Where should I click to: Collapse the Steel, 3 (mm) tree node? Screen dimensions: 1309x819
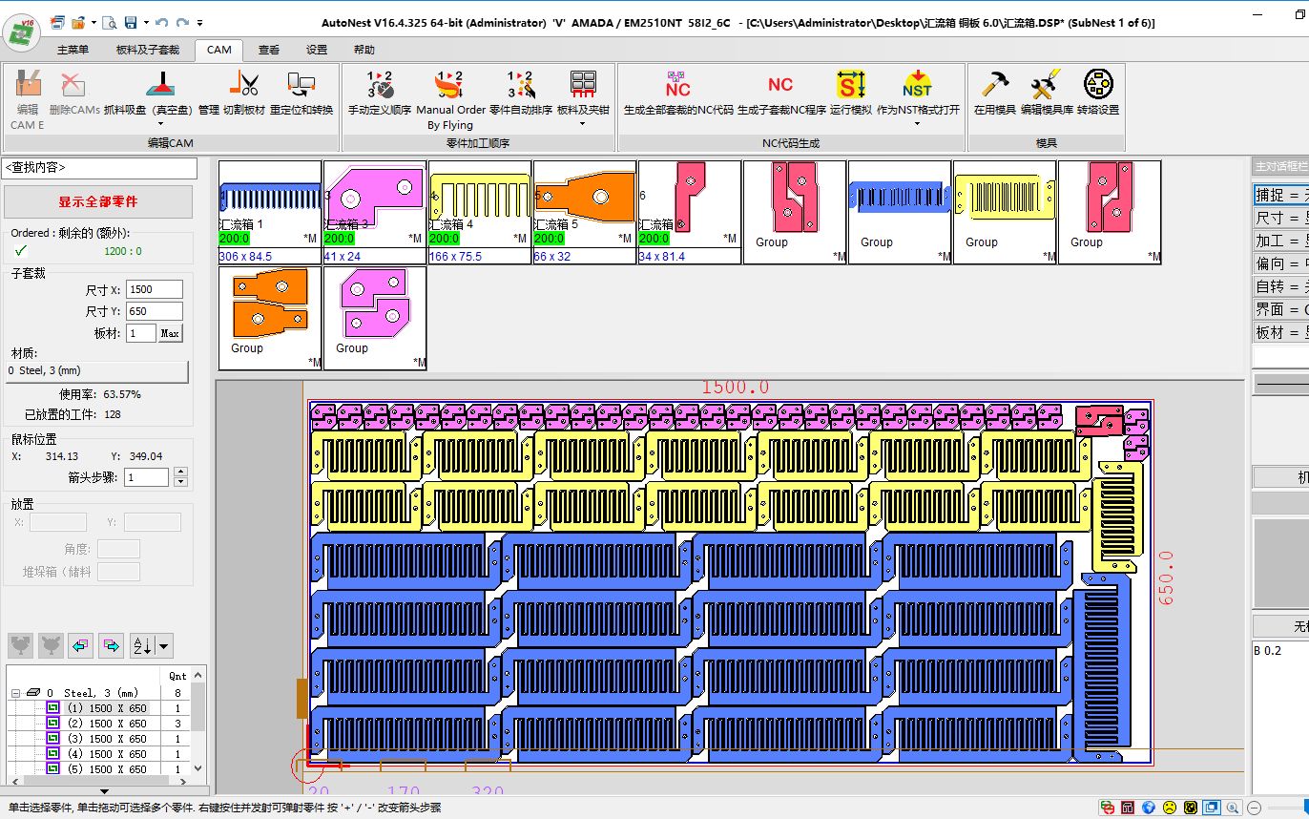point(15,693)
